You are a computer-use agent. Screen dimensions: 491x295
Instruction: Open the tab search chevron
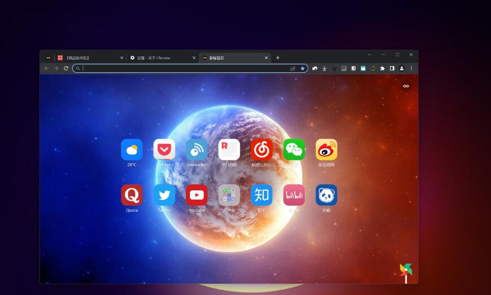(x=370, y=55)
